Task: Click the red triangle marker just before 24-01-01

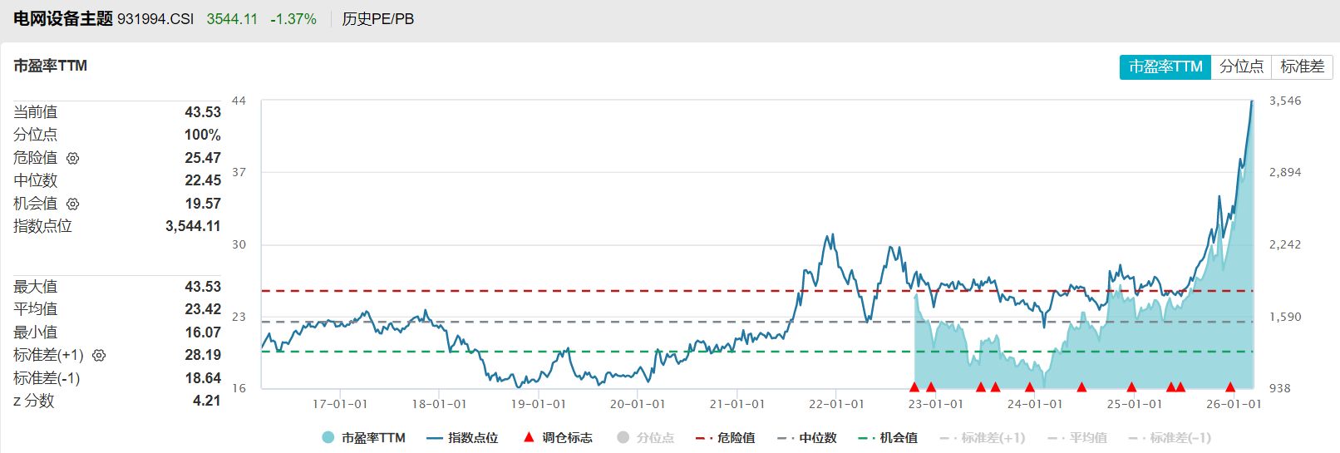Action: (x=1030, y=387)
